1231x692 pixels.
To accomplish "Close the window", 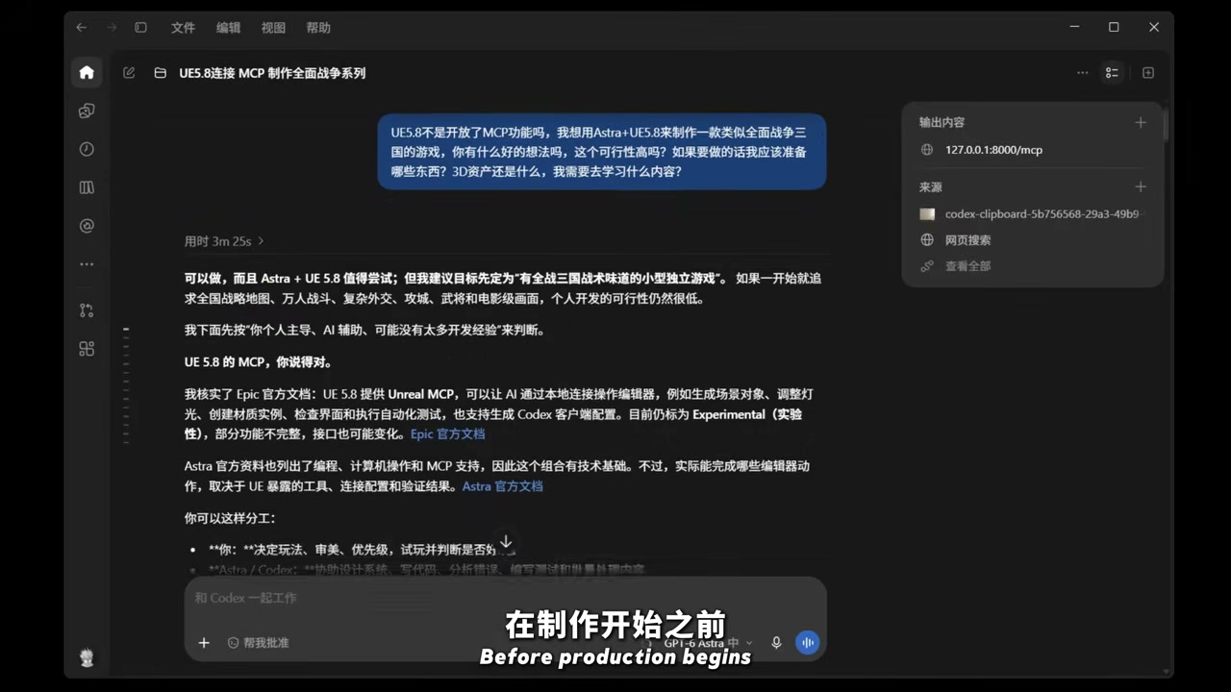I will point(1154,28).
